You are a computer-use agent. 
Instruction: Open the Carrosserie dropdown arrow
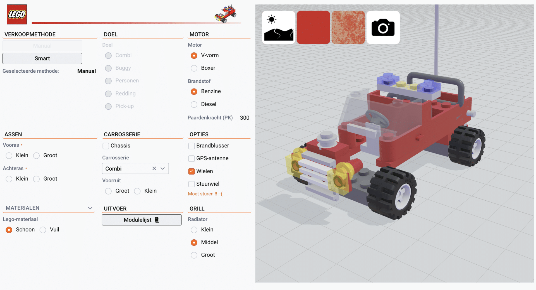[x=163, y=168]
